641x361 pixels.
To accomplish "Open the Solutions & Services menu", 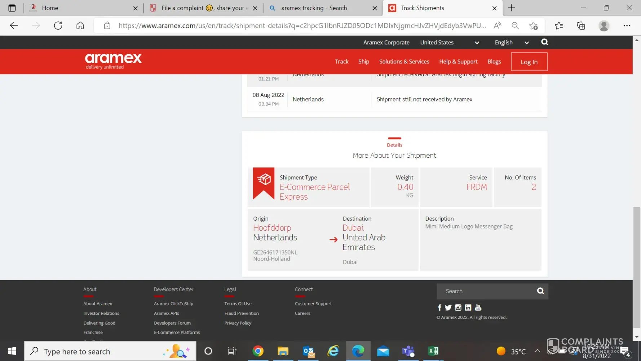I will [x=404, y=62].
